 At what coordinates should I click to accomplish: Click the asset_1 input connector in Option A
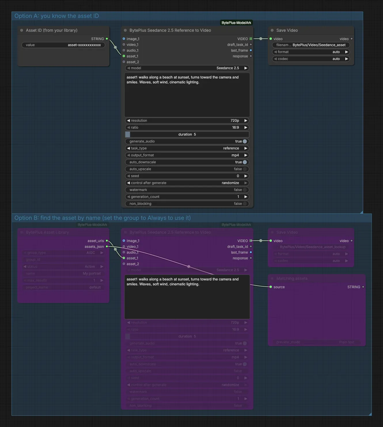coord(124,56)
